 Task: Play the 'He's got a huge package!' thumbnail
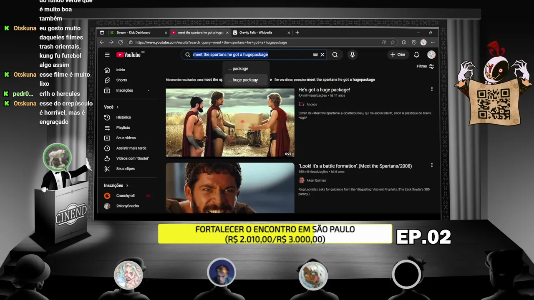coord(230,122)
